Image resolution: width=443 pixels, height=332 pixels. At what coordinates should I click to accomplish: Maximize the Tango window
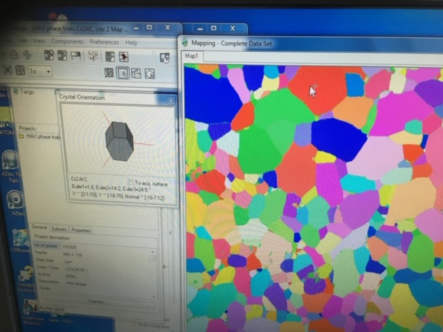tap(150, 27)
